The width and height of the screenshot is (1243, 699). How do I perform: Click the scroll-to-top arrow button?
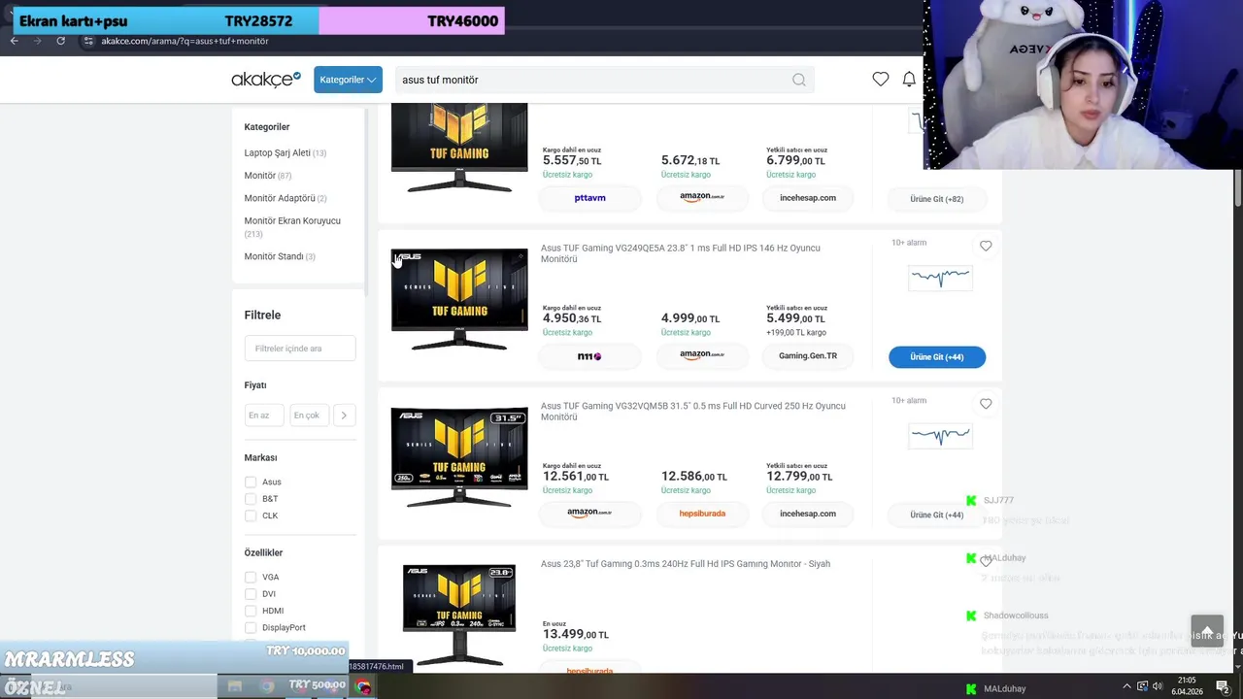[1207, 631]
